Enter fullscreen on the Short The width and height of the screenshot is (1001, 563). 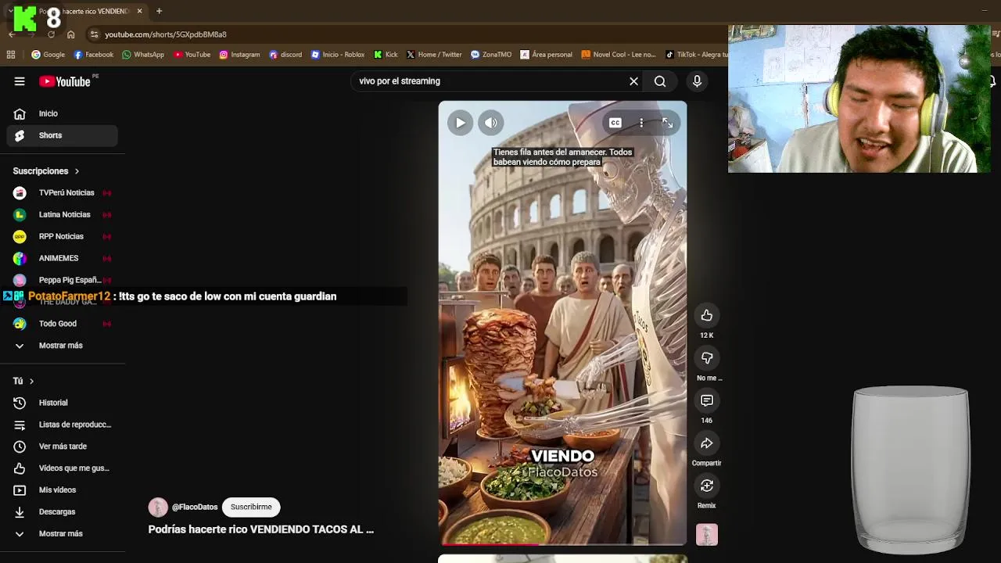click(x=667, y=123)
